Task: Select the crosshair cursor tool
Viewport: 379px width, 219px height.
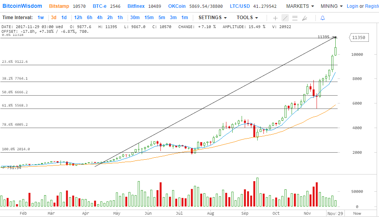Action: (x=275, y=18)
